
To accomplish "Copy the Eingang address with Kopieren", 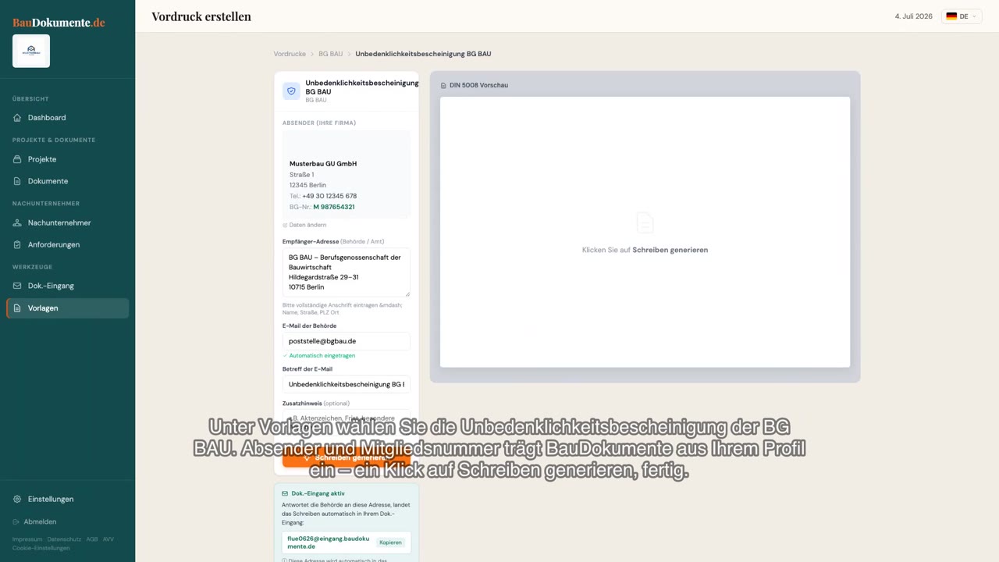I will pos(390,542).
